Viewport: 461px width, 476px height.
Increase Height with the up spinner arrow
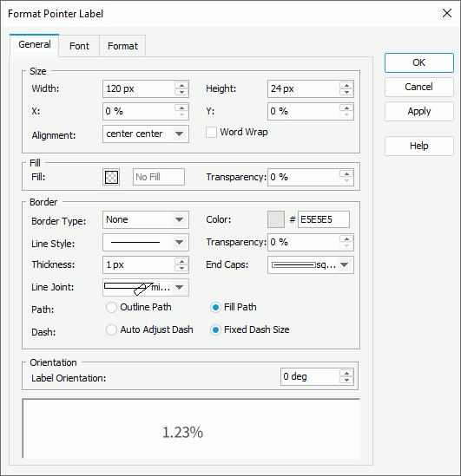[346, 85]
